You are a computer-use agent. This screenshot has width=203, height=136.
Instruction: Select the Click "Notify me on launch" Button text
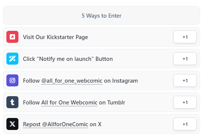coord(68,59)
